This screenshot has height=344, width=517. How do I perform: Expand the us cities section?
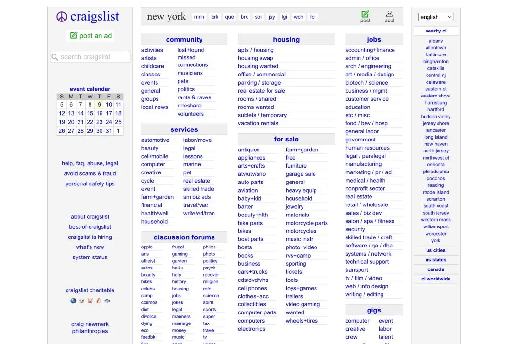point(436,250)
